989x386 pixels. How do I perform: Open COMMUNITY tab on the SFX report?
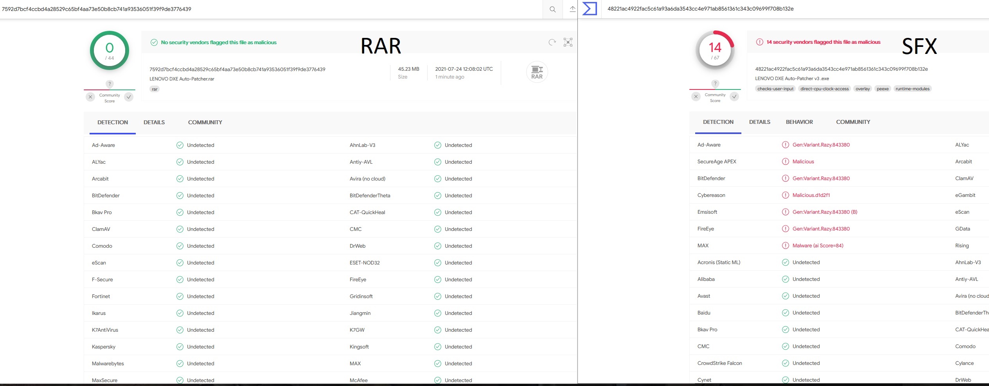853,122
